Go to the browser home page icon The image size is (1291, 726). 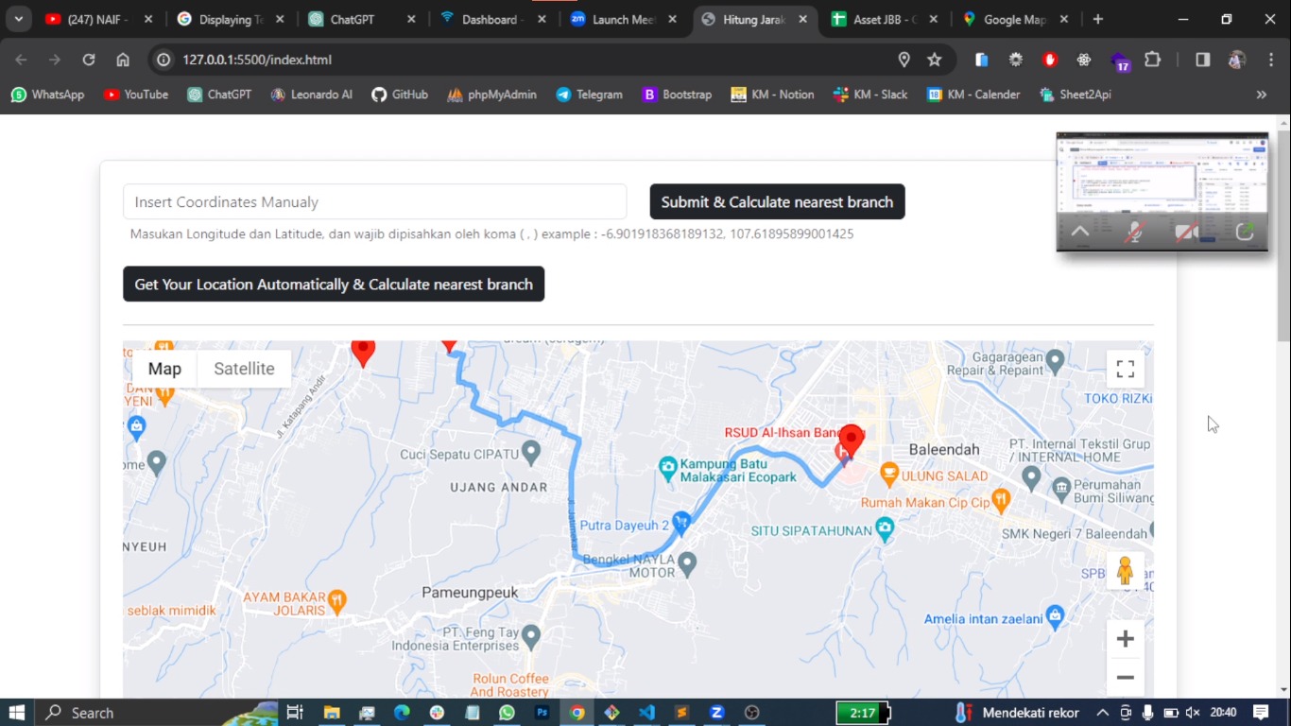(123, 60)
